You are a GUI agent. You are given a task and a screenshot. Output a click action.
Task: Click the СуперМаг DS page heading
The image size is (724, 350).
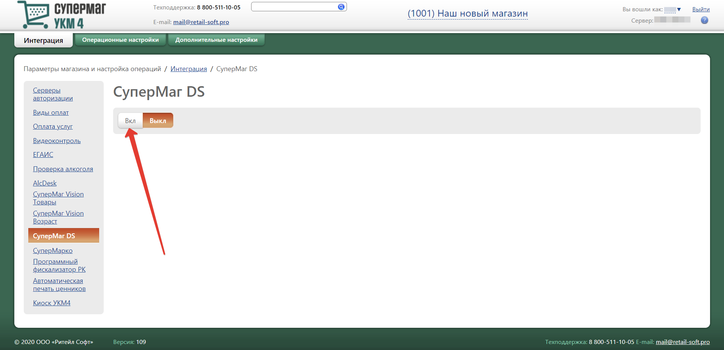(x=159, y=92)
